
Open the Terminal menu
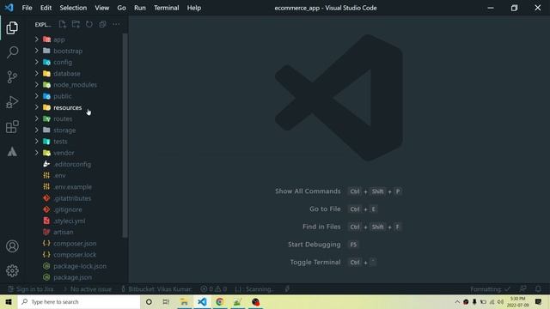click(x=166, y=8)
